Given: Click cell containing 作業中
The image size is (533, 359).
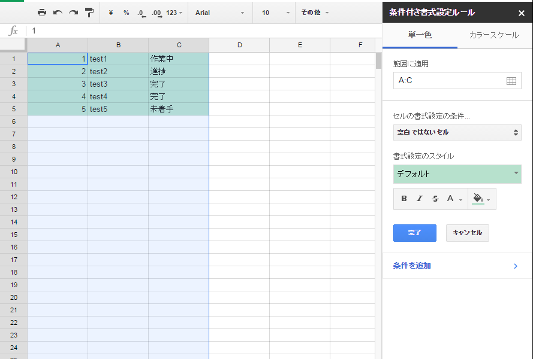Looking at the screenshot, I should 179,59.
